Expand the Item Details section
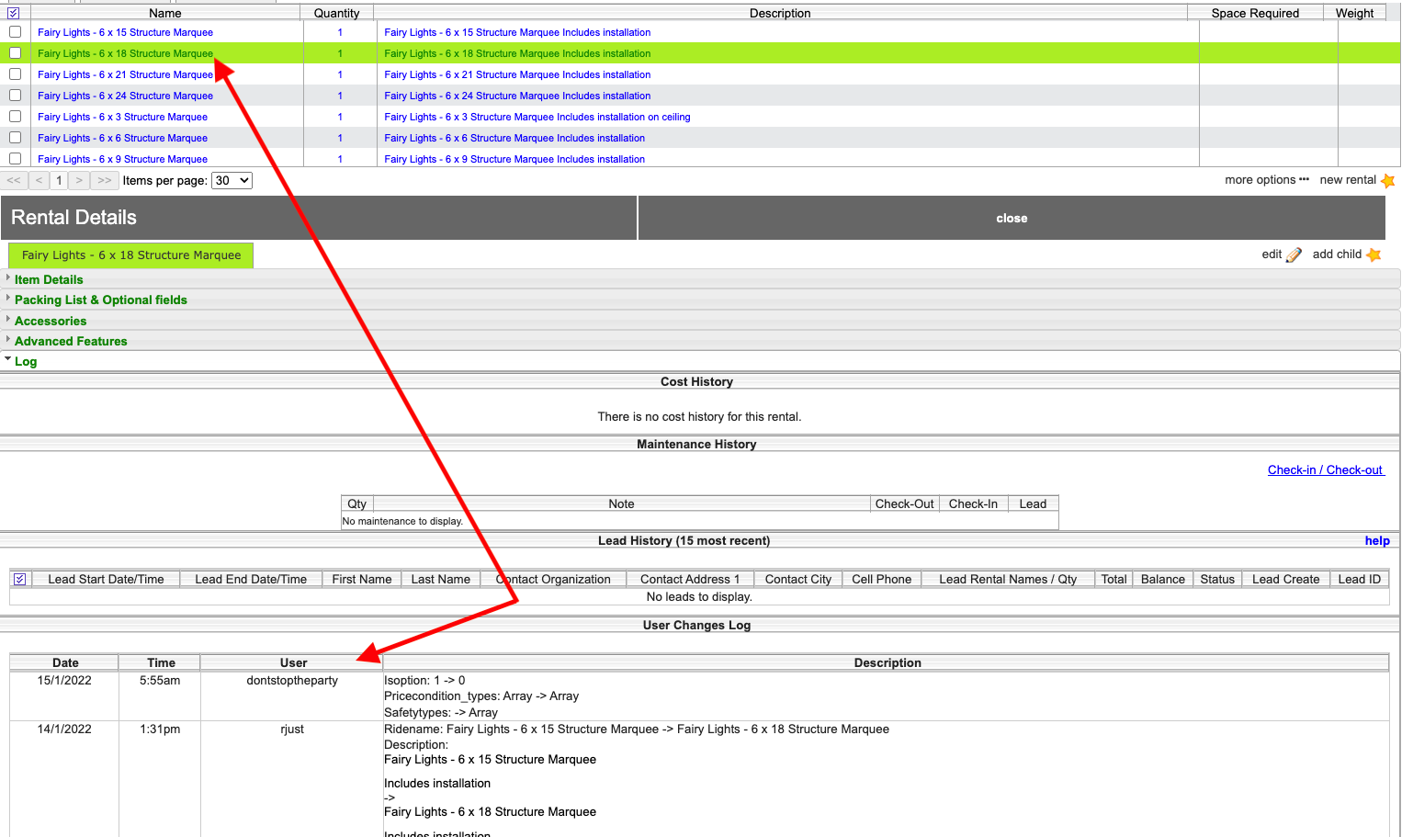This screenshot has width=1413, height=837. tap(49, 280)
